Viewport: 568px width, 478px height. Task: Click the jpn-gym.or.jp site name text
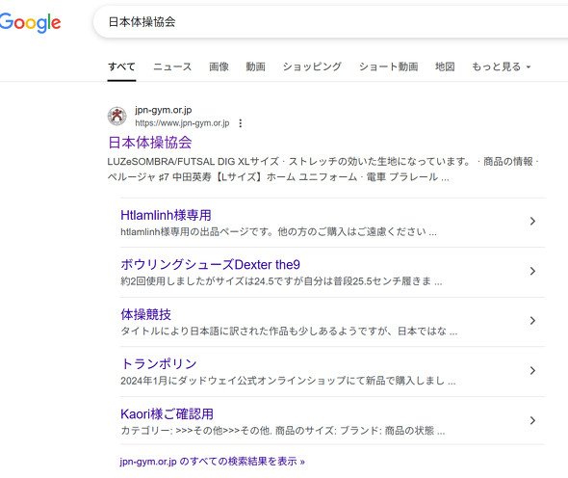164,110
